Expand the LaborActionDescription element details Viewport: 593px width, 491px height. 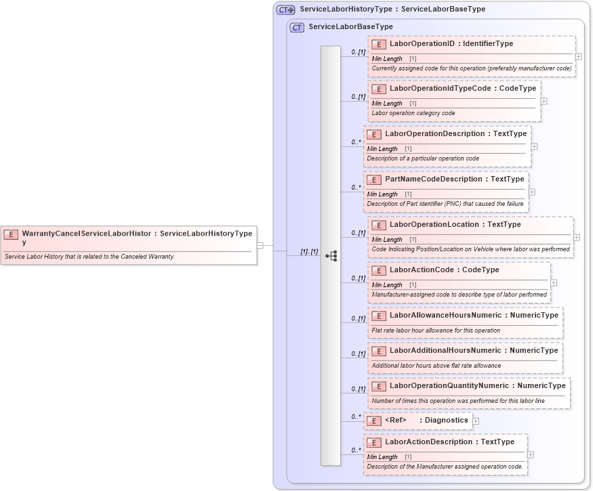(x=530, y=454)
